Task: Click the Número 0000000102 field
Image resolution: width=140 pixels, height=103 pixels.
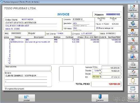Action: click(x=113, y=14)
